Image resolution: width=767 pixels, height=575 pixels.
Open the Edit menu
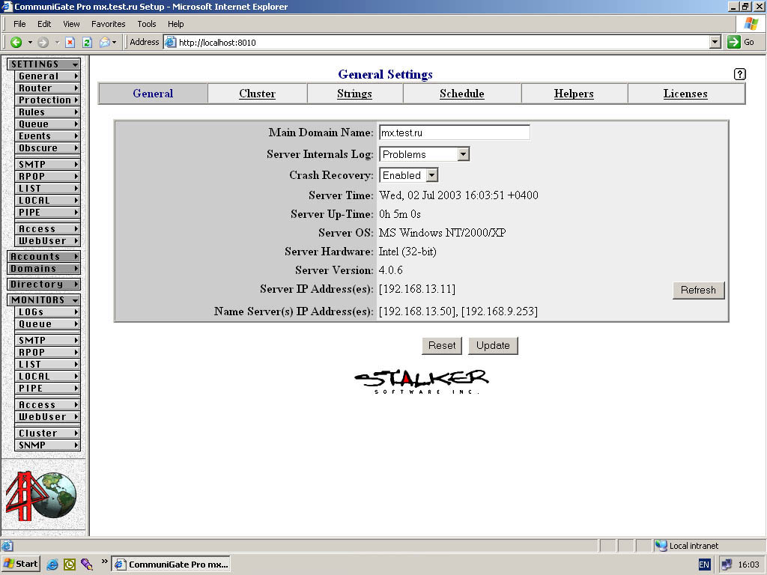[44, 24]
